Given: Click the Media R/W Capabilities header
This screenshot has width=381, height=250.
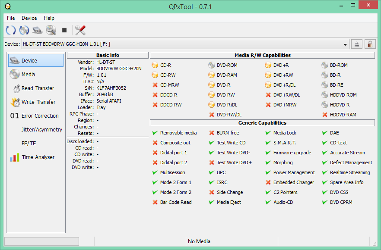Looking at the screenshot, I should click(x=263, y=55).
